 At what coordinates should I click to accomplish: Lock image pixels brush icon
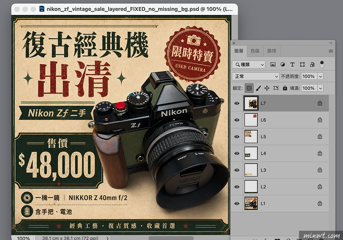pyautogui.click(x=258, y=88)
